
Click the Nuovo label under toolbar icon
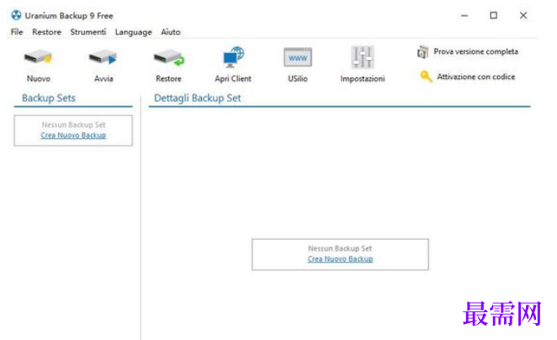(39, 78)
